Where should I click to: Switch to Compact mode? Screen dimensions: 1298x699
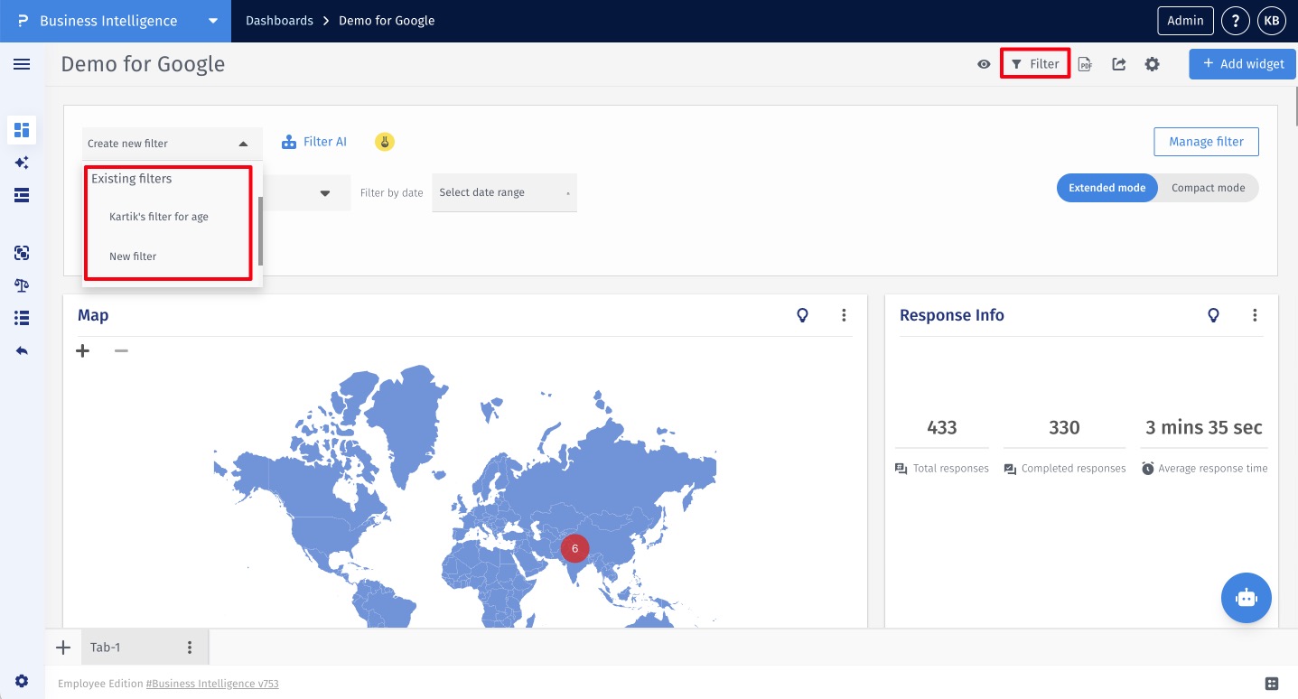coord(1208,188)
